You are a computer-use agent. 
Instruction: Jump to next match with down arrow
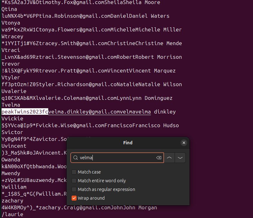coord(180,158)
